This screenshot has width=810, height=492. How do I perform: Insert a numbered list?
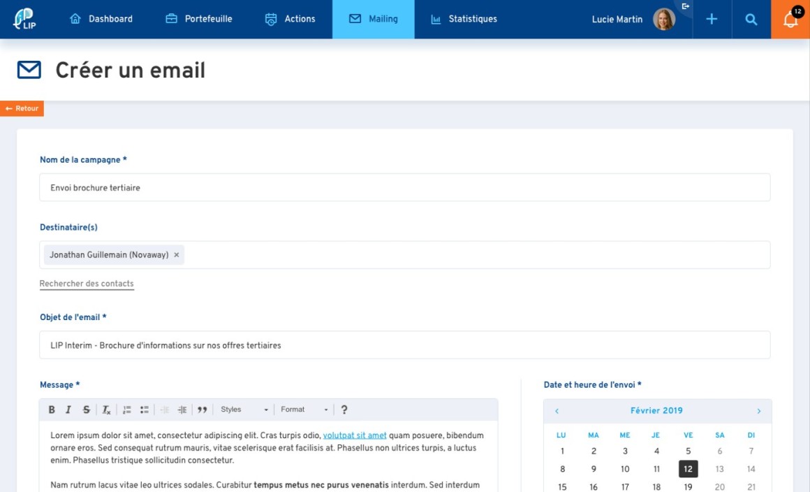[x=126, y=410]
